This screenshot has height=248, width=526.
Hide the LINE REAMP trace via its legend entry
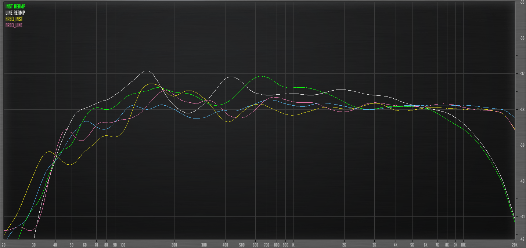(15, 12)
